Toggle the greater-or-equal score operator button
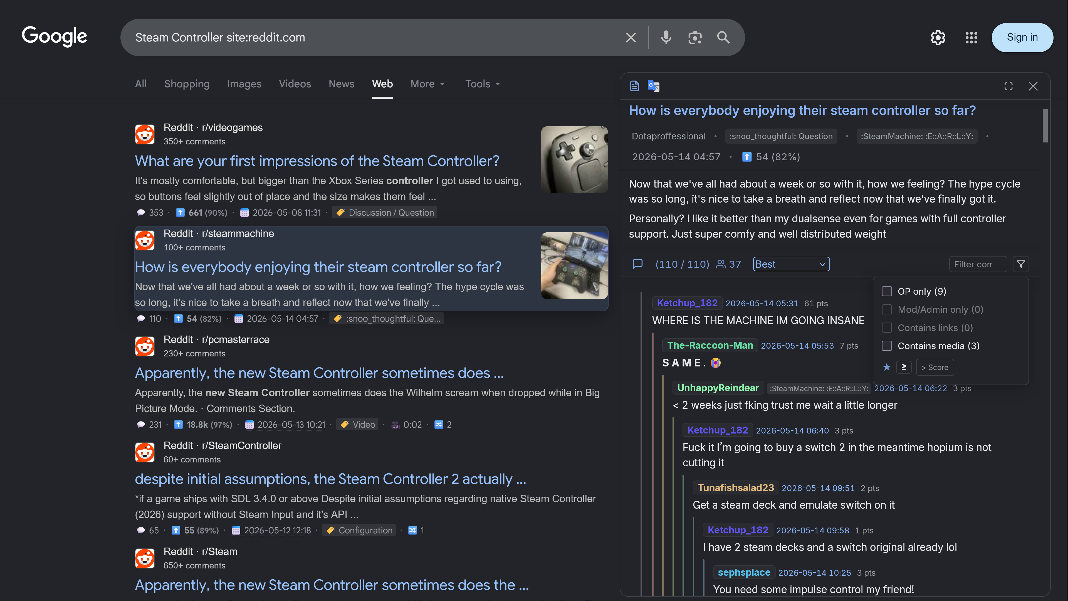This screenshot has height=601, width=1068. [904, 367]
